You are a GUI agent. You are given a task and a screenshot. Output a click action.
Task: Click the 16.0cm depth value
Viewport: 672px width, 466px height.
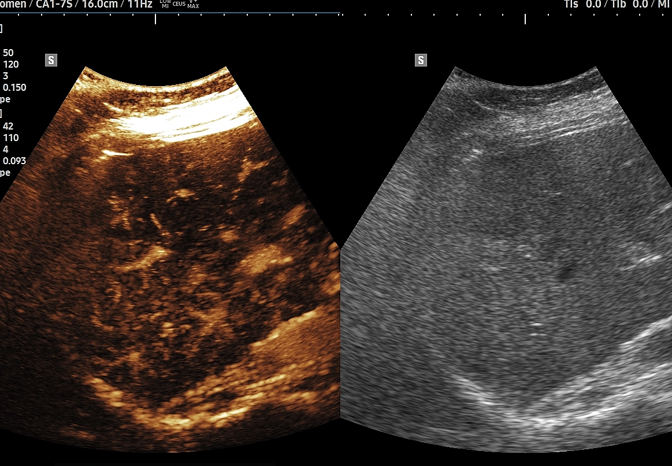[100, 4]
